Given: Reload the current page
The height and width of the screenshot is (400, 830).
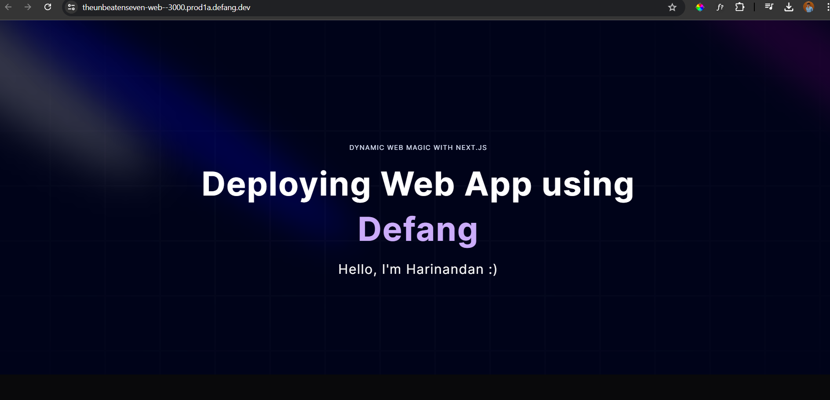Looking at the screenshot, I should (x=48, y=7).
